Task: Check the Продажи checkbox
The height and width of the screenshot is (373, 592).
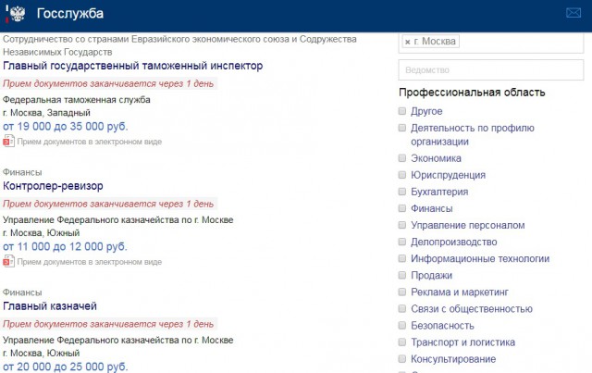Action: tap(402, 275)
